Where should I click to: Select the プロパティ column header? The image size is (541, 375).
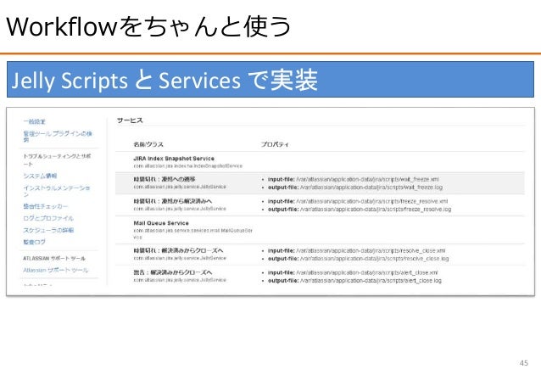[x=275, y=144]
